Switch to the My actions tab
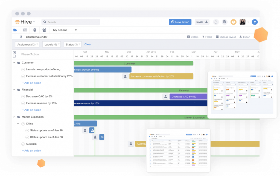280x176 pixels. click(x=60, y=30)
